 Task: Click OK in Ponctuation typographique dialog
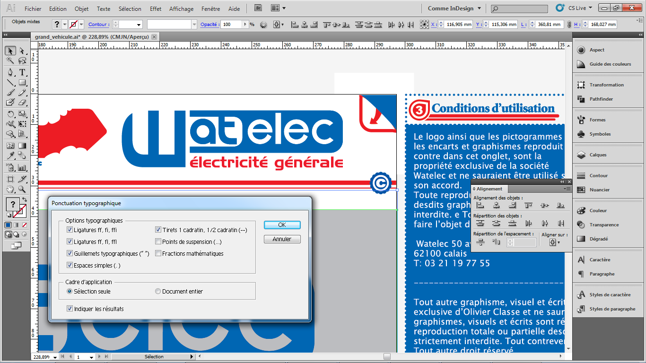click(x=282, y=225)
